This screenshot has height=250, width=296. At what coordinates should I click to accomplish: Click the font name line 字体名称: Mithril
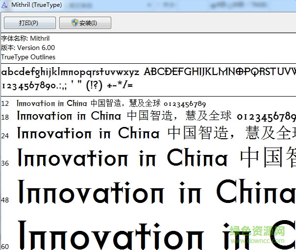(25, 39)
